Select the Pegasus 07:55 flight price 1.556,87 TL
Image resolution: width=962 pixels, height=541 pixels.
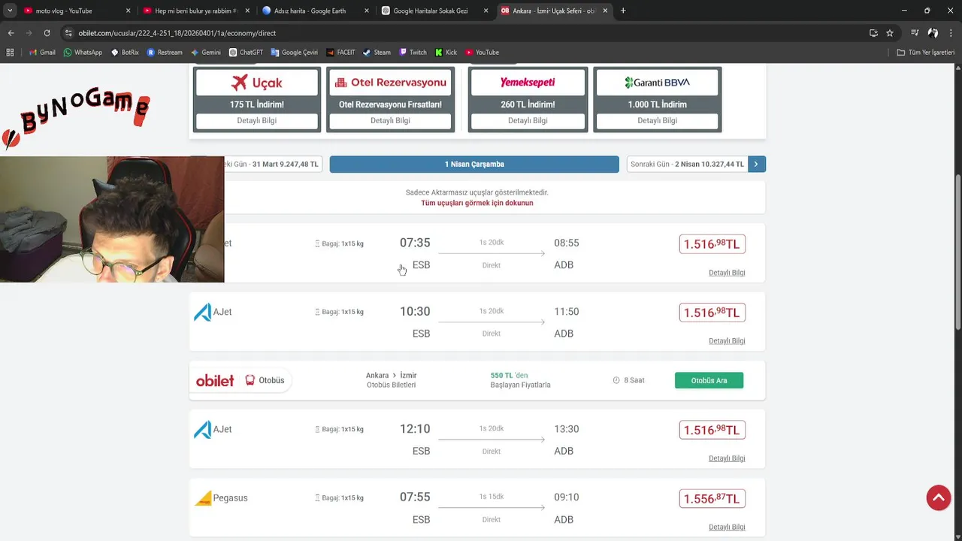tap(712, 499)
